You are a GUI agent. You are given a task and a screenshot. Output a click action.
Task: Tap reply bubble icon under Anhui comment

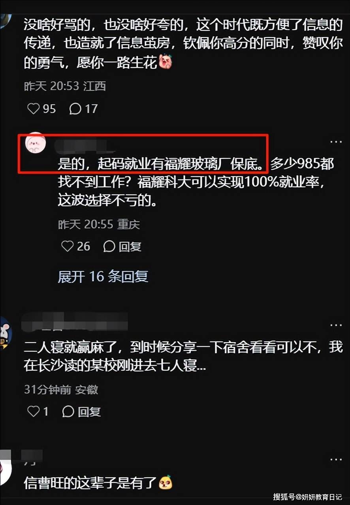(x=68, y=411)
